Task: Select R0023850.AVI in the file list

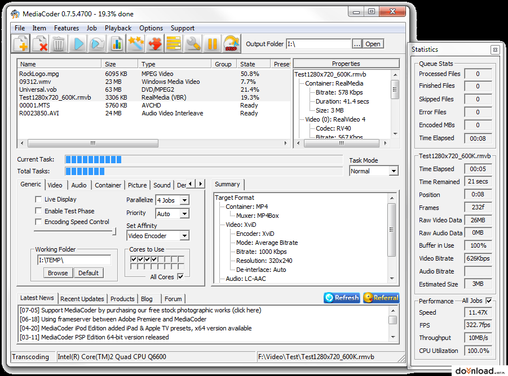Action: click(39, 113)
